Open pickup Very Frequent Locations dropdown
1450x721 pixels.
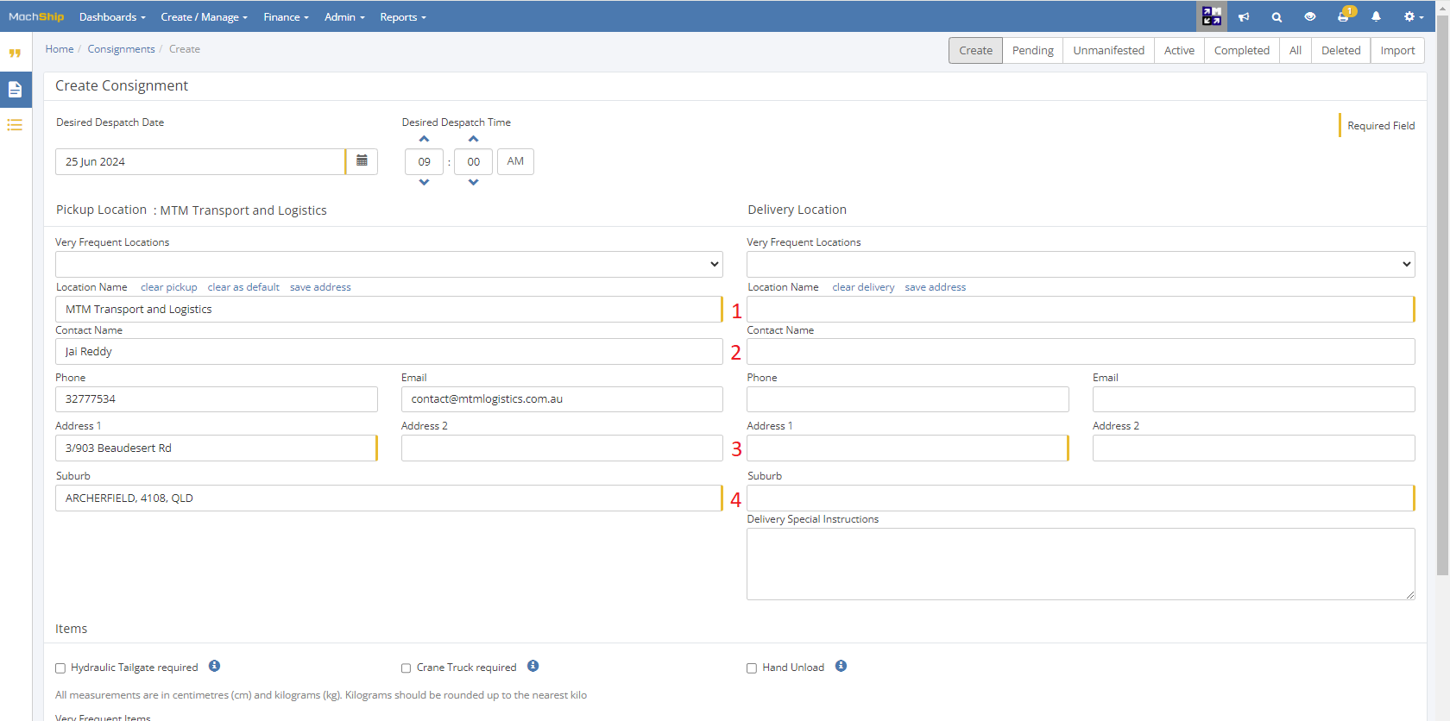pos(389,264)
